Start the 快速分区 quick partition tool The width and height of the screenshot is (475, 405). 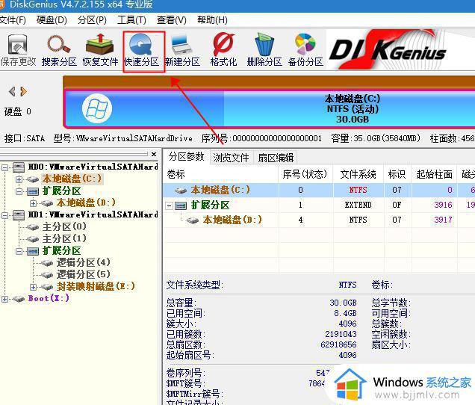(142, 50)
